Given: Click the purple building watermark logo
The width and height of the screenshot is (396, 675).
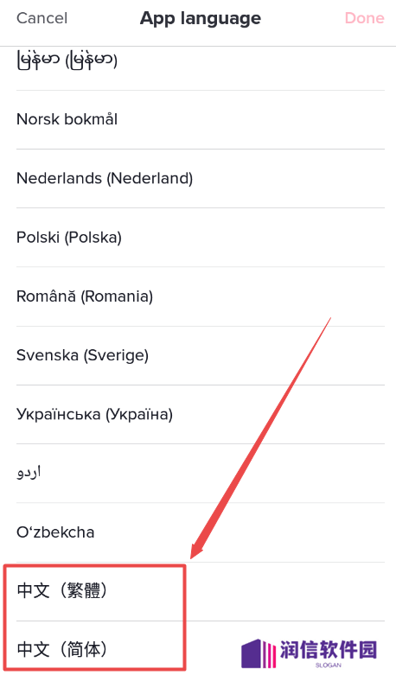Looking at the screenshot, I should click(x=259, y=653).
